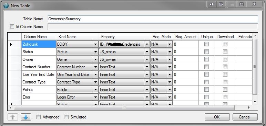Open the Owner kind name dropdown
Image resolution: width=266 pixels, height=126 pixels.
pos(95,59)
